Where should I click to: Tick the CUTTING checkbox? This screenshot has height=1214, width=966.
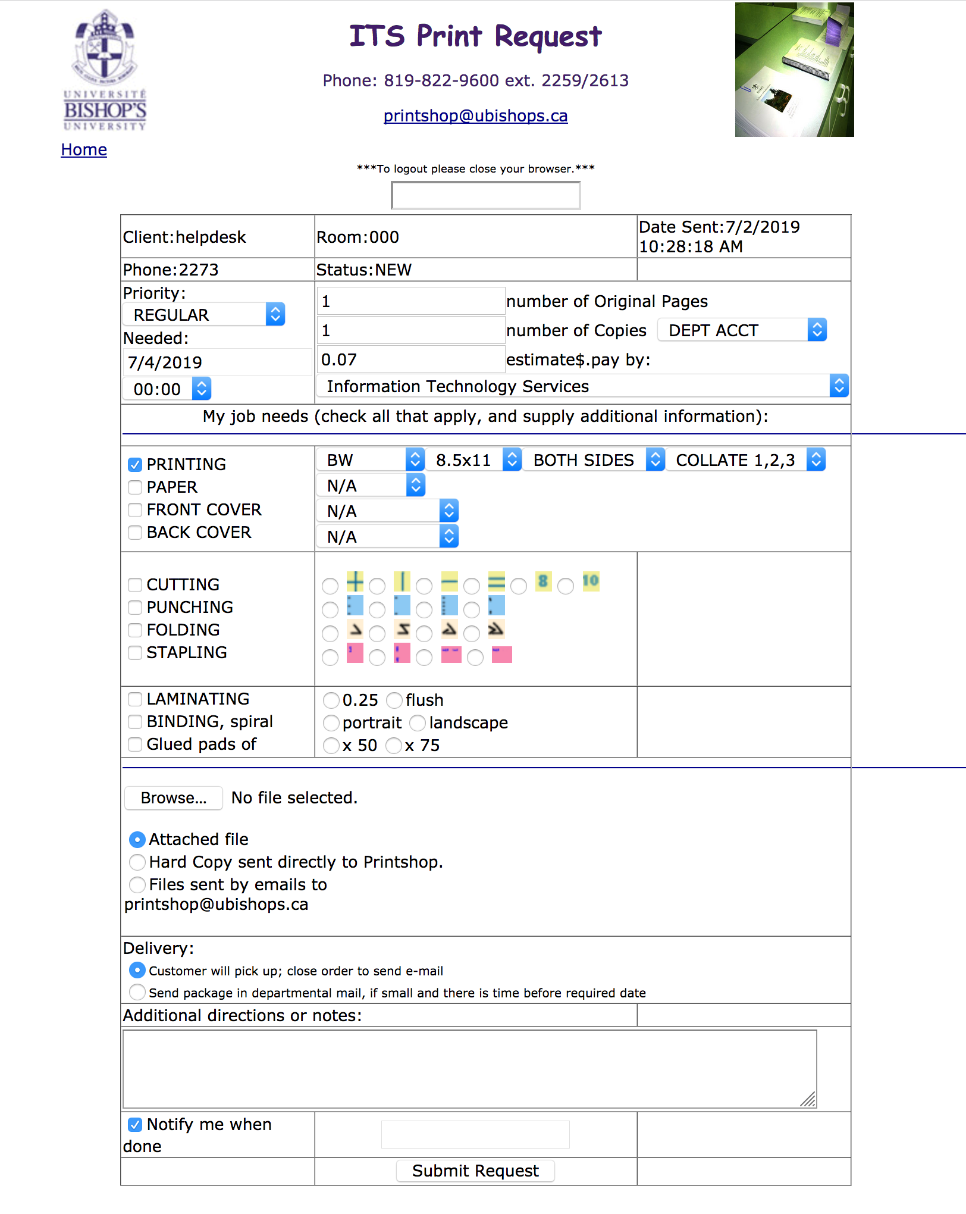(135, 585)
